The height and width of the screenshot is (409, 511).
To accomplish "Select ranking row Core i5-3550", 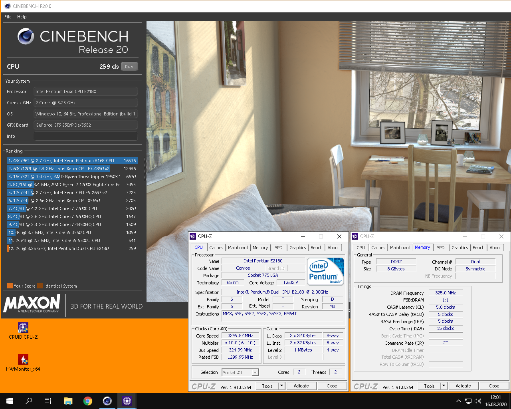I will point(72,232).
